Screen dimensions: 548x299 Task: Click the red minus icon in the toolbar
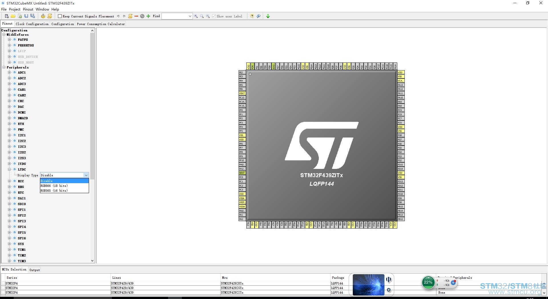coord(136,16)
